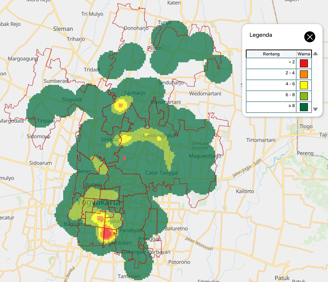Viewport: 328px width, 282px height.
Task: Click the Legenda title text
Action: (x=261, y=35)
